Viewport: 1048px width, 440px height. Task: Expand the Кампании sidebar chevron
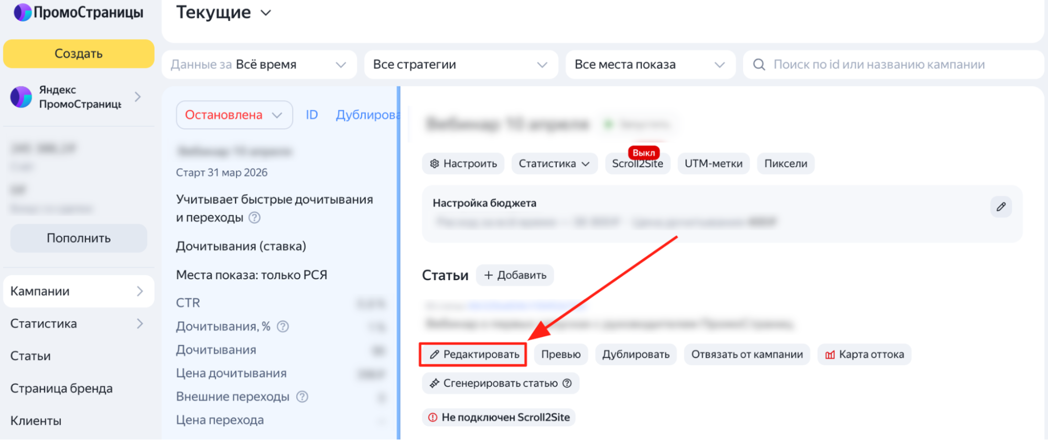pos(140,291)
